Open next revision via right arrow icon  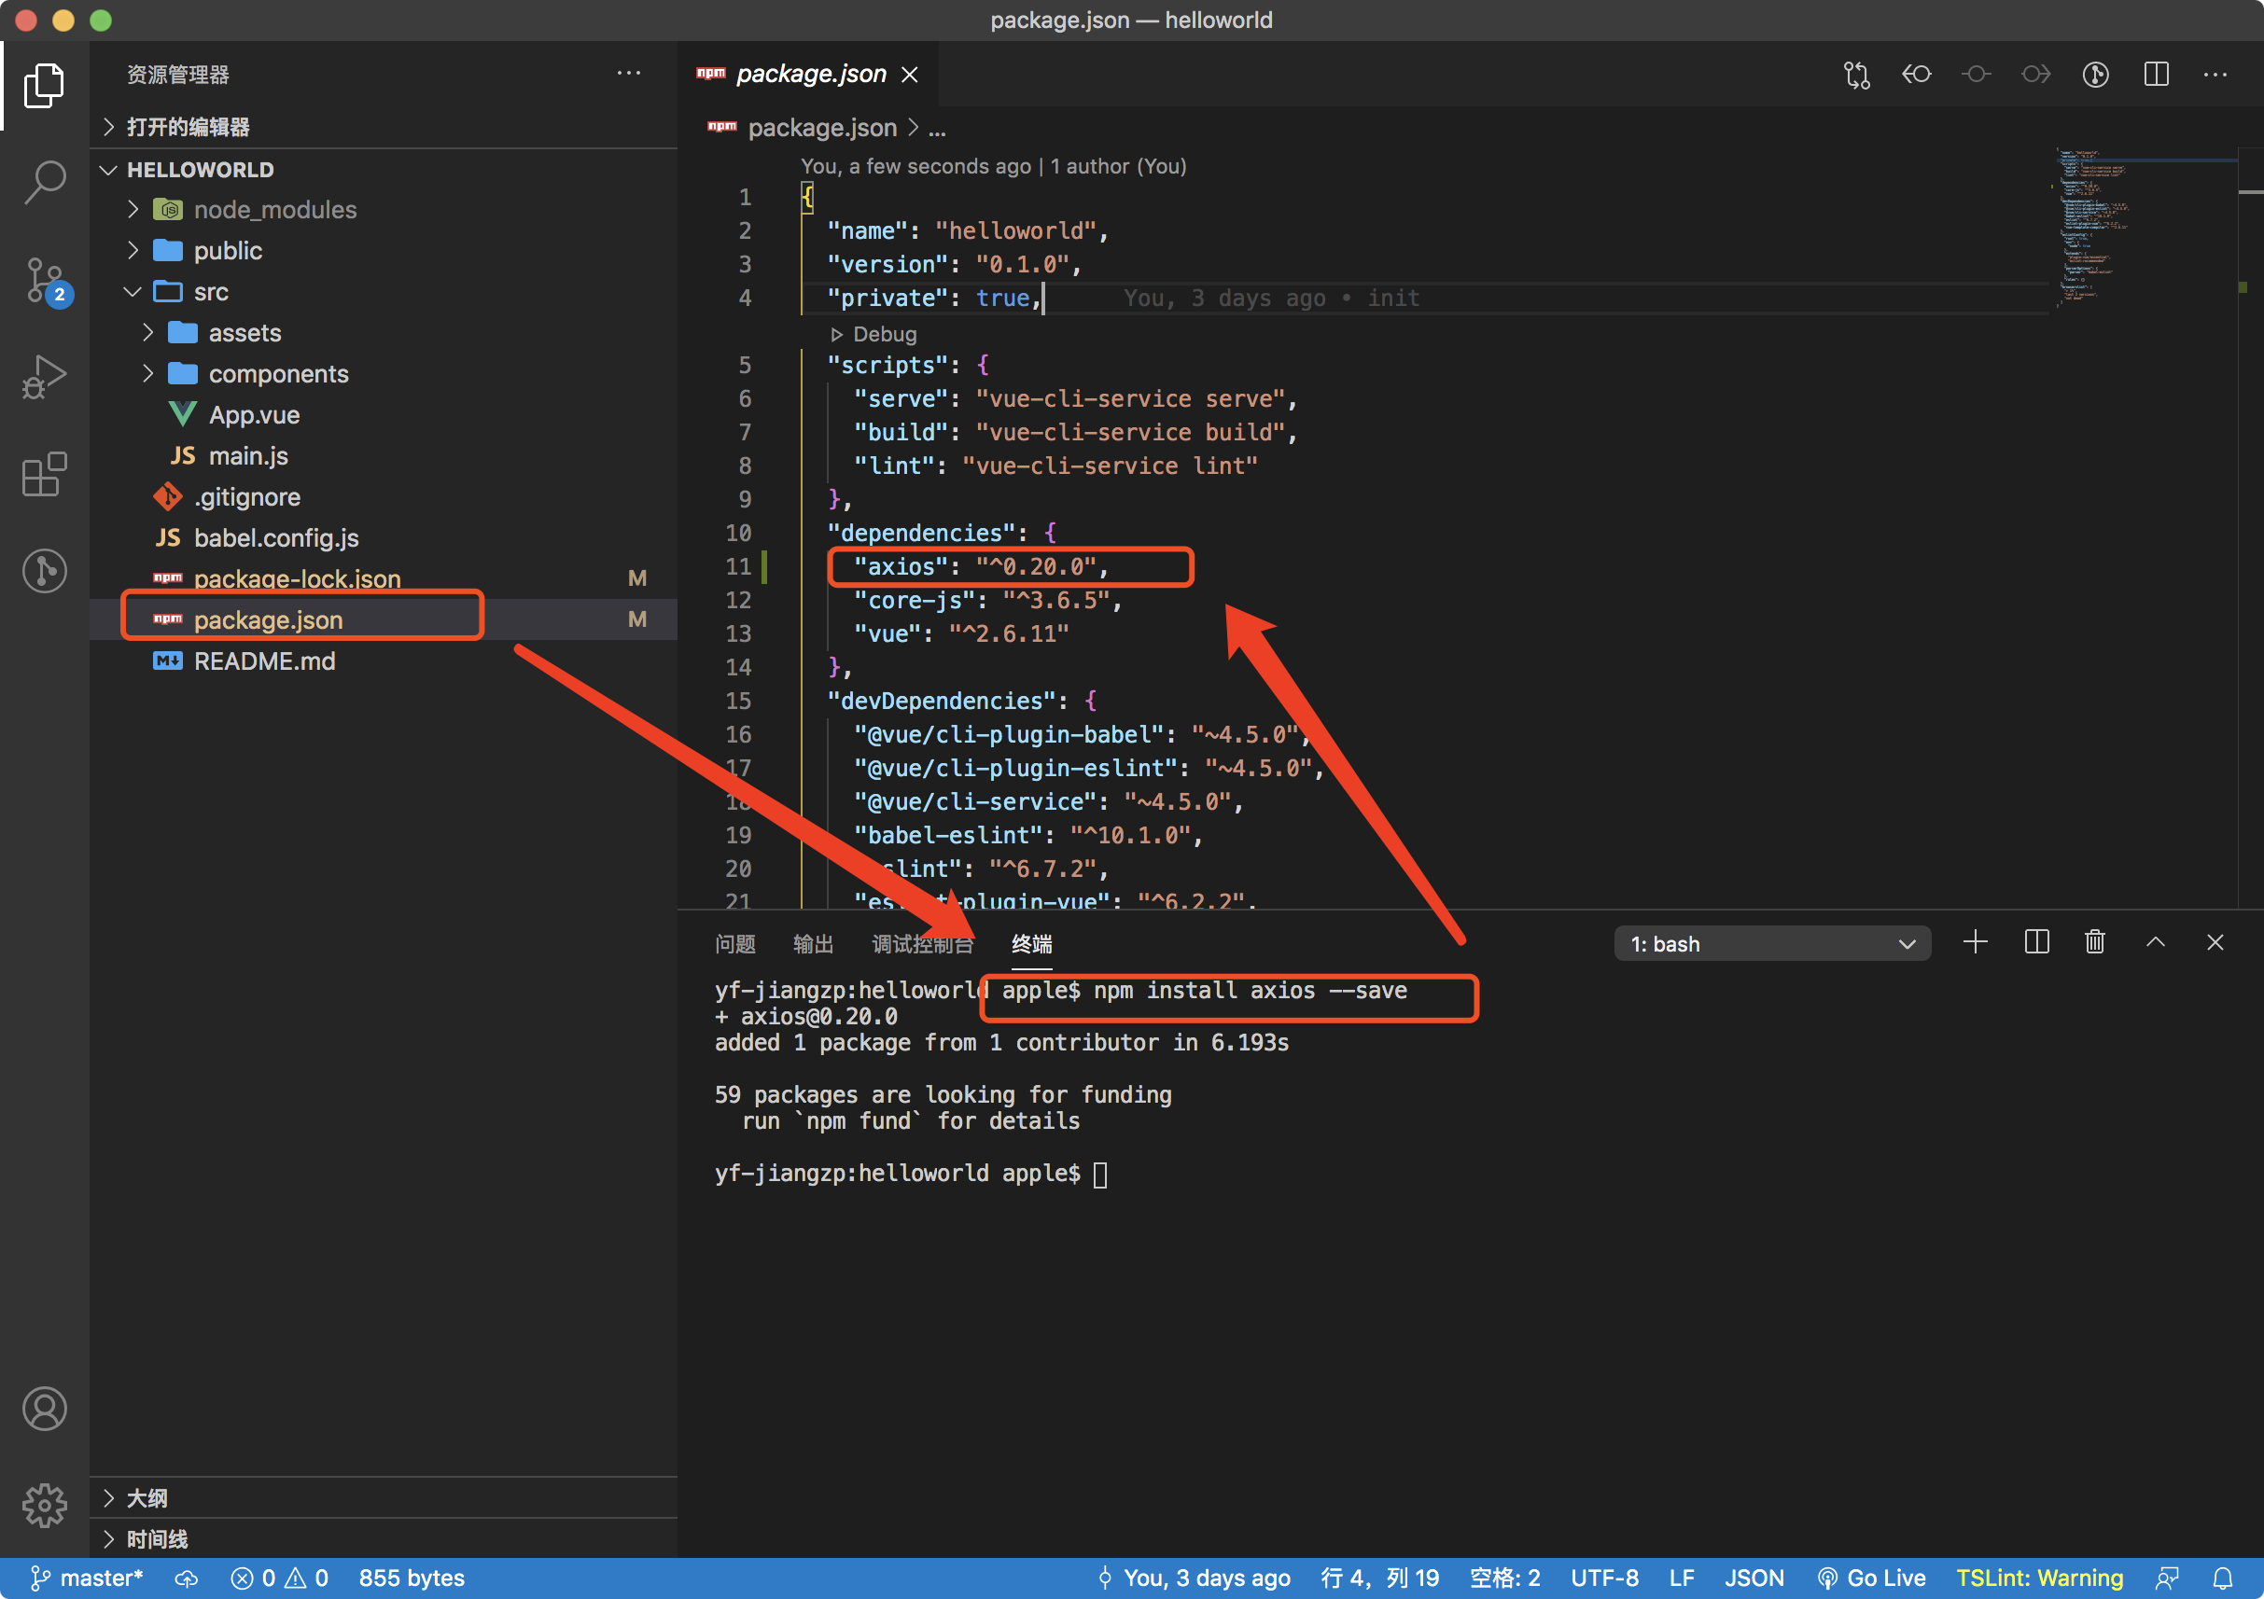coord(2036,74)
